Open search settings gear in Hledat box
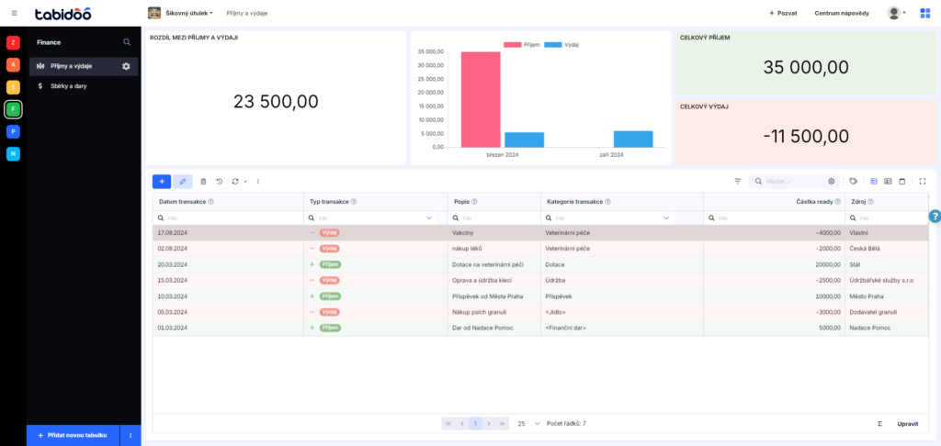Viewport: 941px width, 446px height. click(x=831, y=181)
